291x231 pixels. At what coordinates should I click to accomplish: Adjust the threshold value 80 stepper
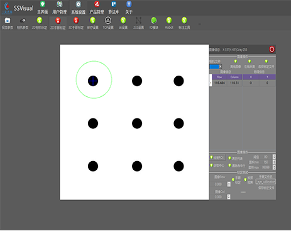[274, 157]
